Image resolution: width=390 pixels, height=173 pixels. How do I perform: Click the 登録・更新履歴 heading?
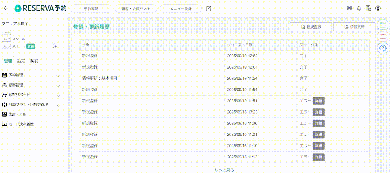[91, 27]
